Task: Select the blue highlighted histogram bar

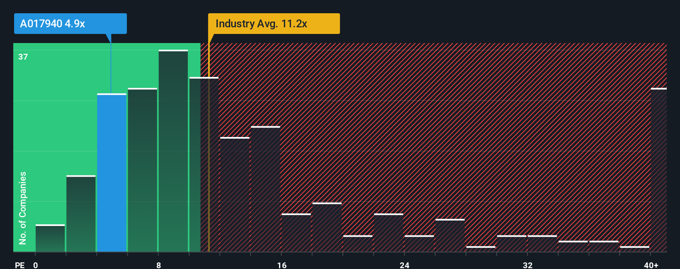Action: click(x=112, y=173)
